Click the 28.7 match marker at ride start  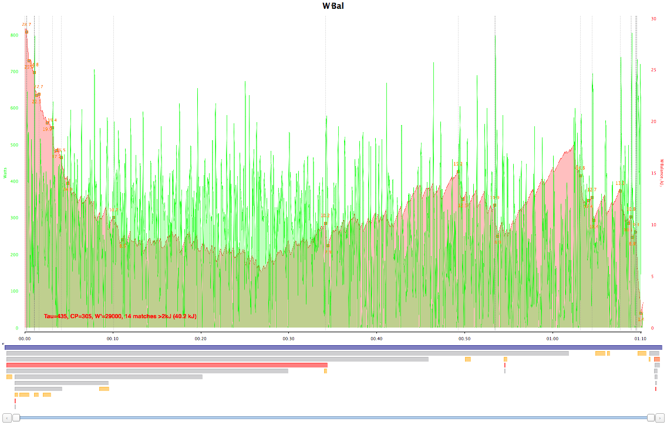26,31
